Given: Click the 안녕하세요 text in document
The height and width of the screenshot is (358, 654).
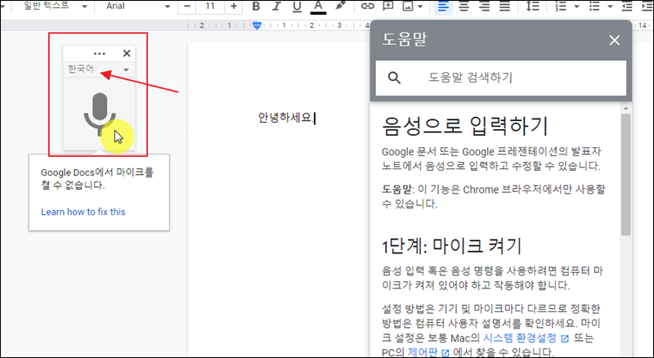Looking at the screenshot, I should click(285, 118).
